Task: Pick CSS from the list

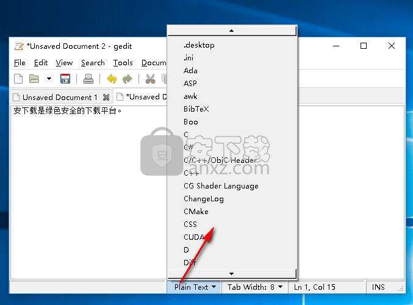Action: coord(232,224)
